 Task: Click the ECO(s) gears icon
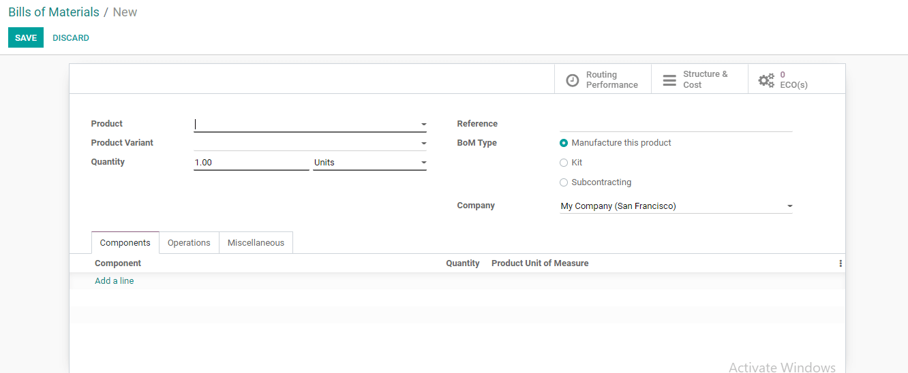tap(766, 80)
